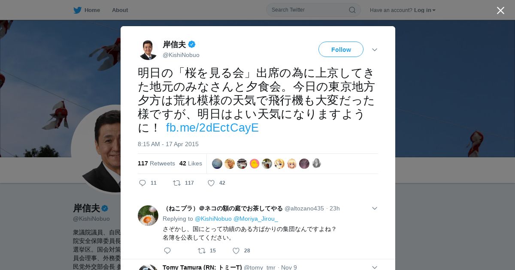Open the @KishiNobuo mention in reply
Image resolution: width=515 pixels, height=270 pixels.
click(x=213, y=219)
